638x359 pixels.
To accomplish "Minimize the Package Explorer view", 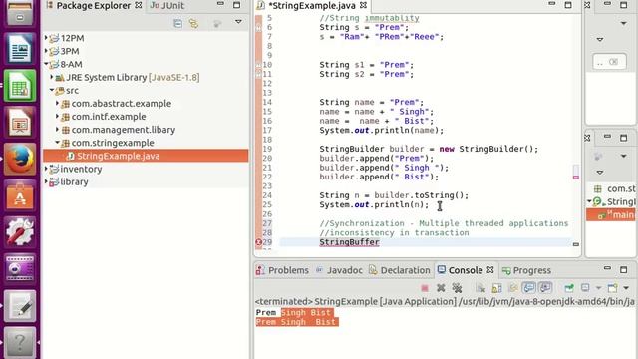I will (220, 4).
